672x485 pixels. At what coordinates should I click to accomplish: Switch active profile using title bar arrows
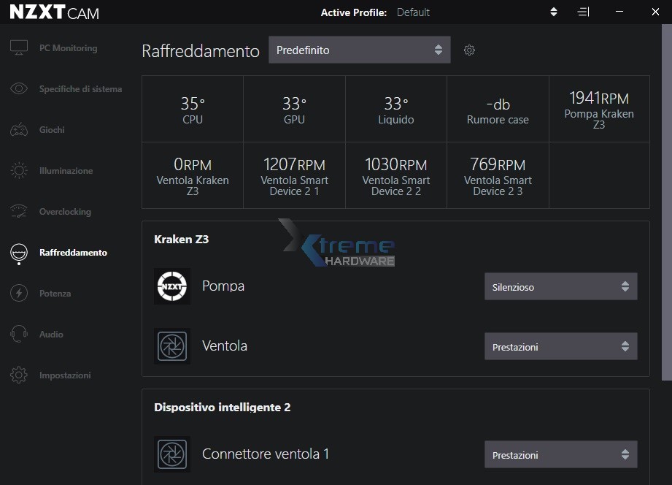pos(554,12)
